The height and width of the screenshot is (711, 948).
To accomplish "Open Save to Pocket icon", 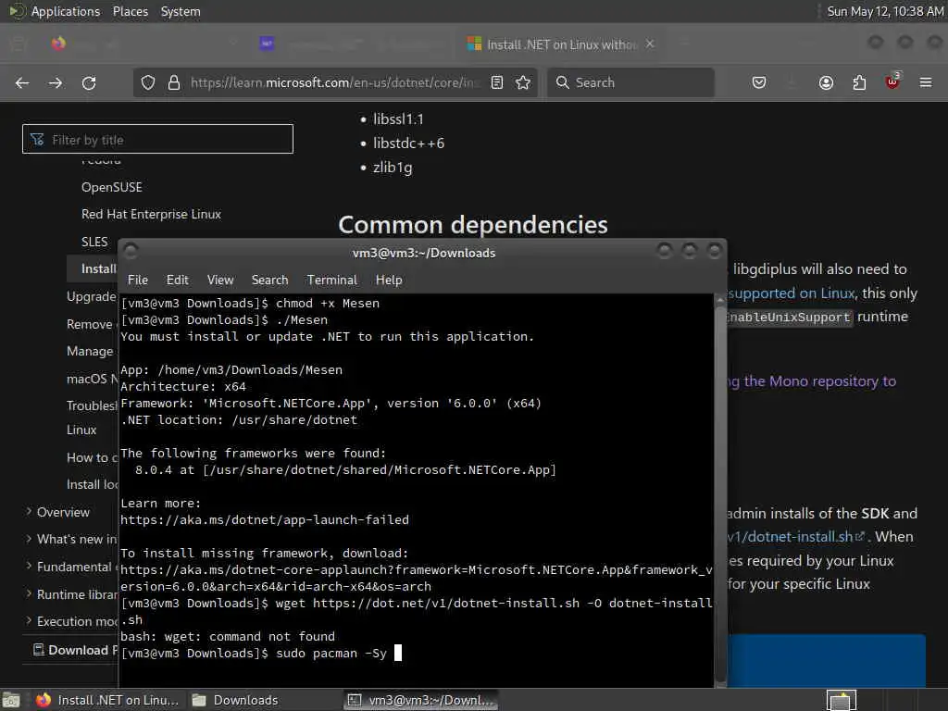I will [759, 82].
